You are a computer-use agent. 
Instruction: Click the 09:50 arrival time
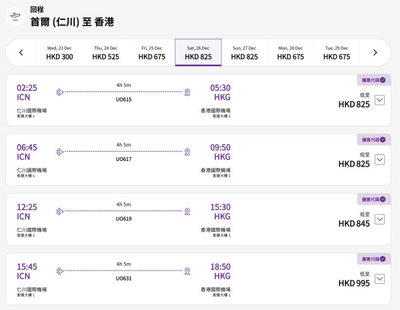tap(220, 148)
